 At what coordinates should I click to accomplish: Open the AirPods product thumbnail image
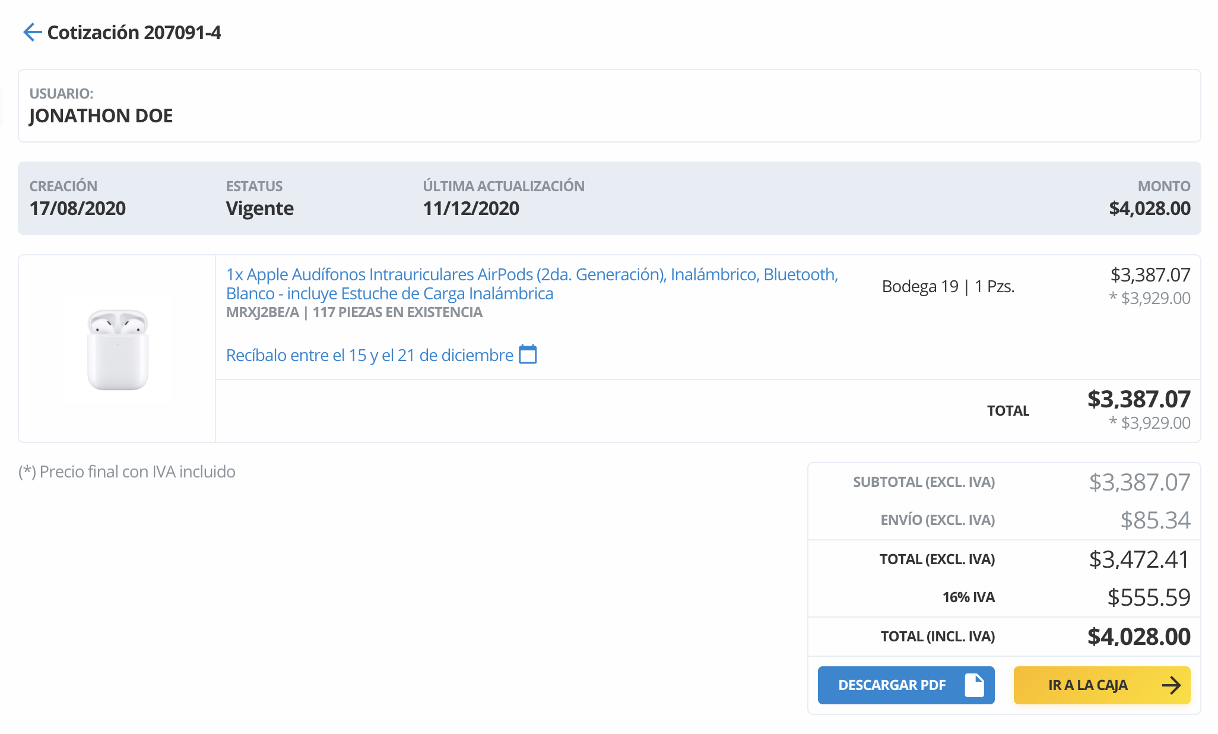coord(118,349)
